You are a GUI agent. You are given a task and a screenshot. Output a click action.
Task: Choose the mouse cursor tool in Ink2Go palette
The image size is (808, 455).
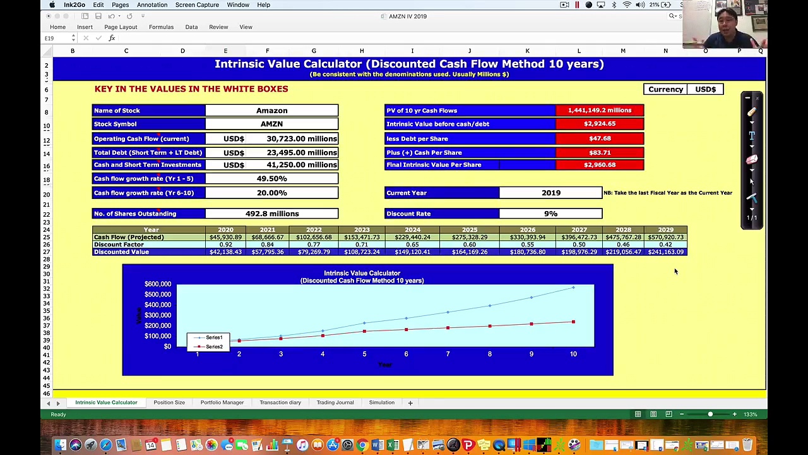pyautogui.click(x=751, y=181)
